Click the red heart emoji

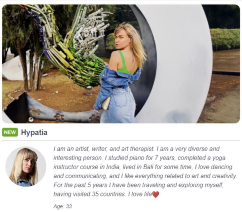click(155, 194)
